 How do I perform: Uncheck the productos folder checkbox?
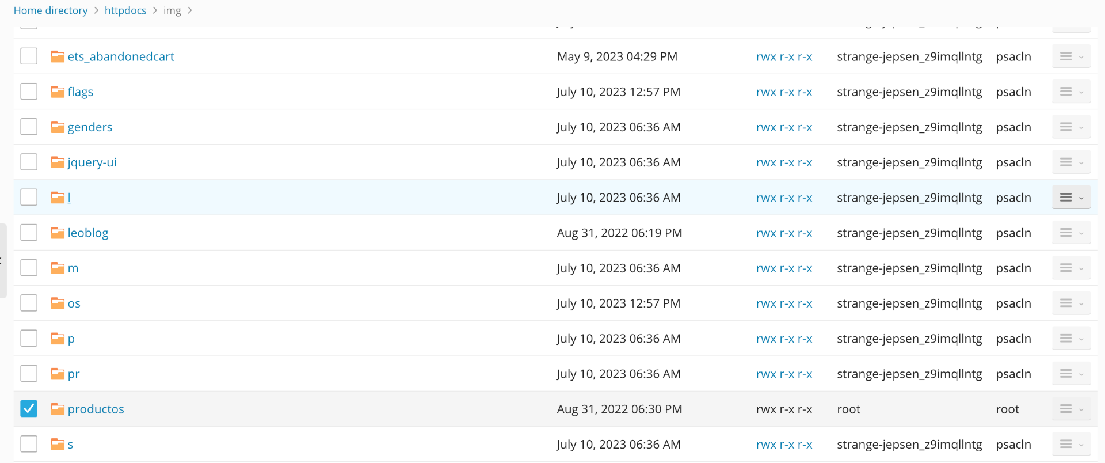[x=29, y=409]
